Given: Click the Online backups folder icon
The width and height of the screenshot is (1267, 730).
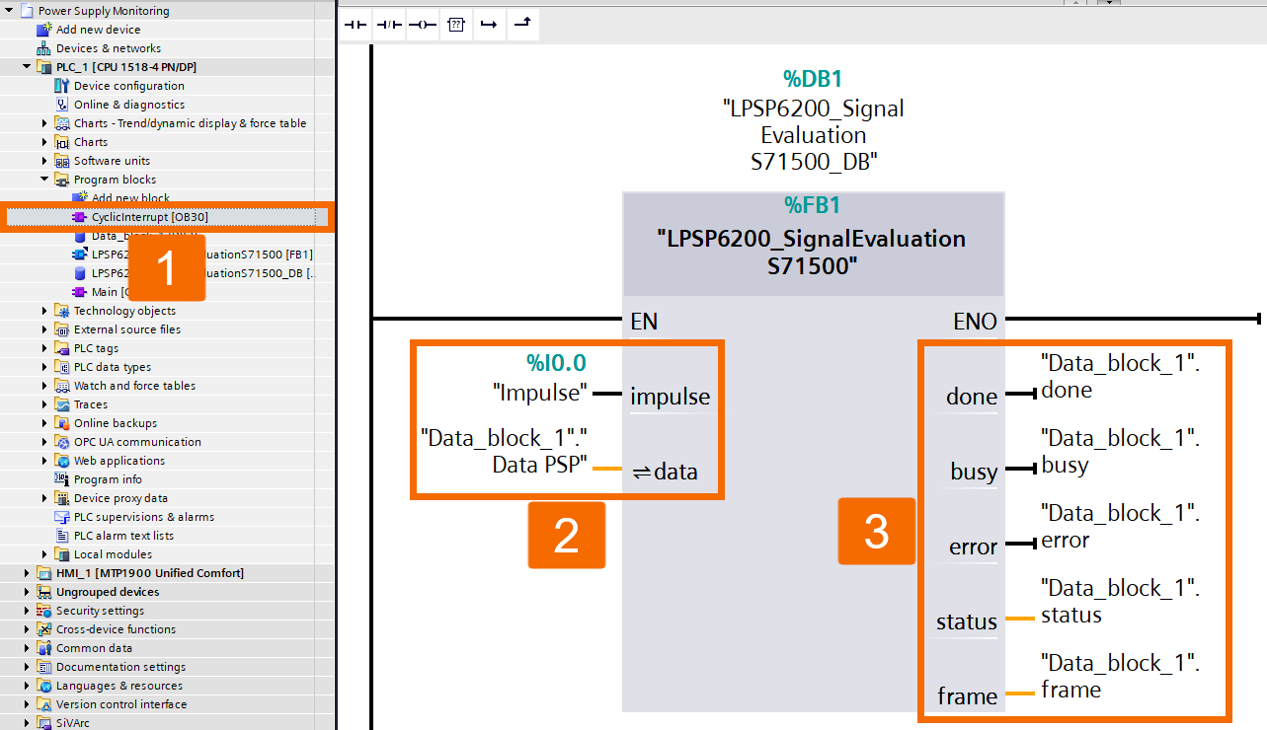Looking at the screenshot, I should (61, 423).
